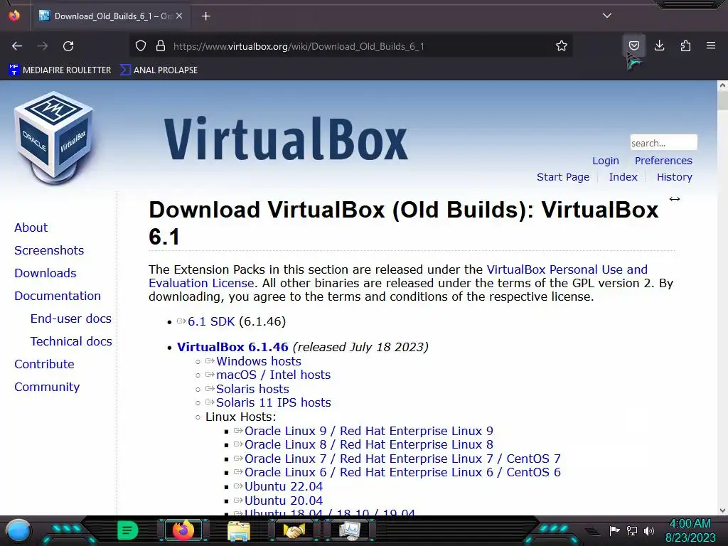Click the page scrollbar up arrow
This screenshot has height=546, width=728.
(722, 86)
